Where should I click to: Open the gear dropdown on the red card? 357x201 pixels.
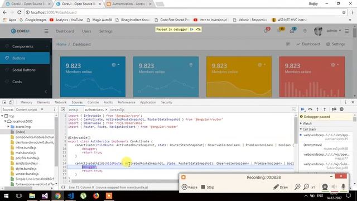(x=335, y=65)
